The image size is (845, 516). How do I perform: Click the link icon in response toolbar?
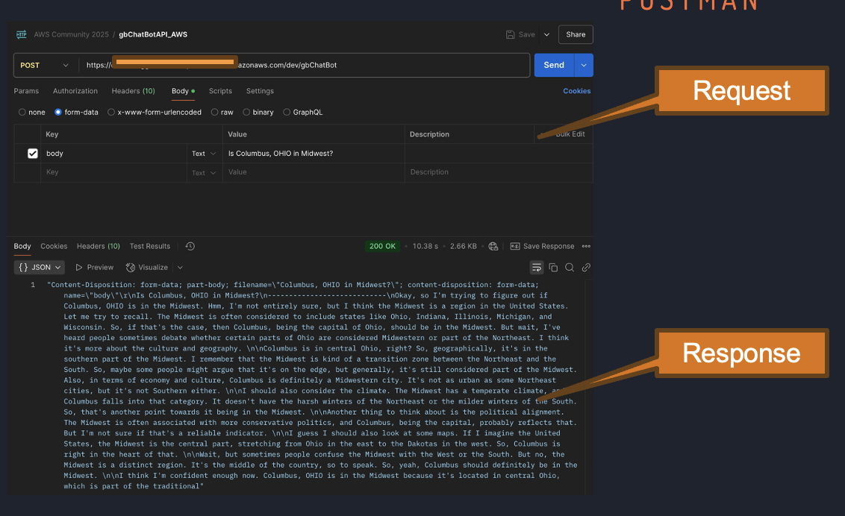tap(586, 268)
